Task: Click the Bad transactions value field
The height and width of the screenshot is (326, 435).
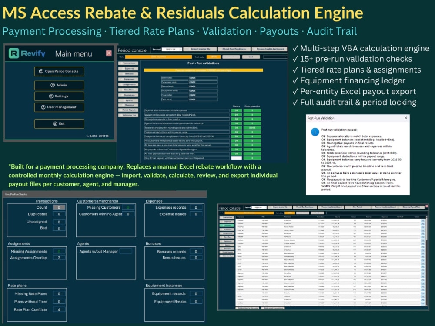Action: pos(59,229)
